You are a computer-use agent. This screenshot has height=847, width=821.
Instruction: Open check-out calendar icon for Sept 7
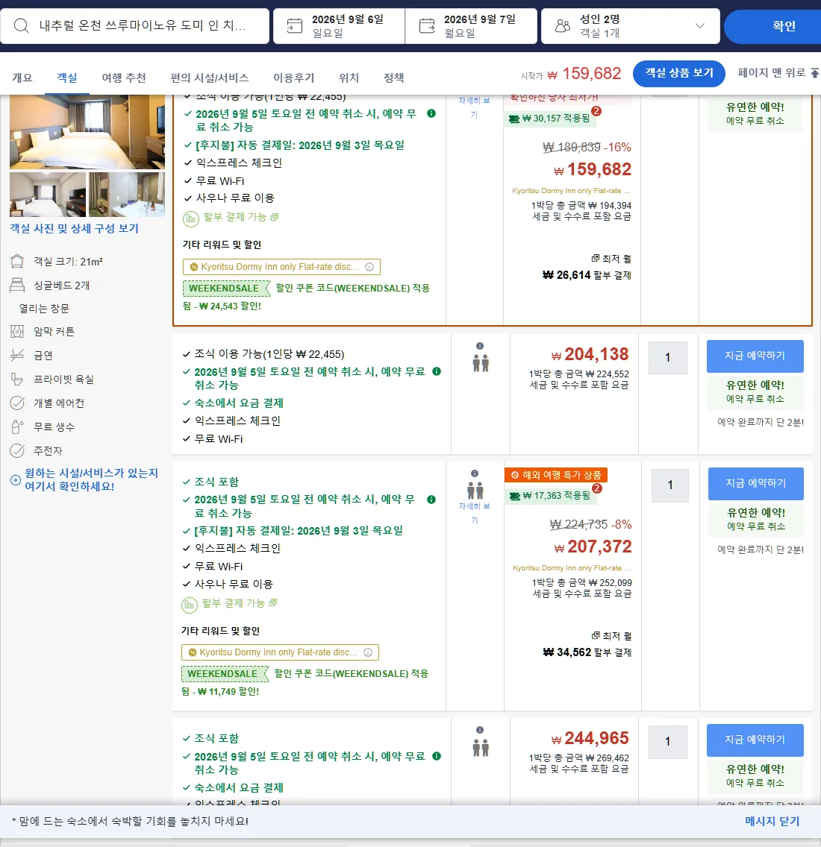pos(427,26)
